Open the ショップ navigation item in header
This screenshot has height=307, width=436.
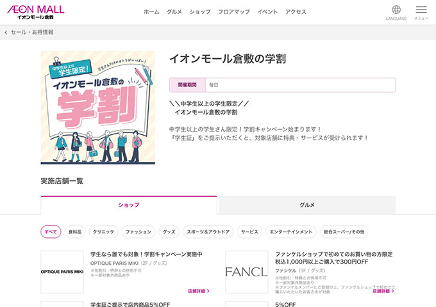(200, 12)
